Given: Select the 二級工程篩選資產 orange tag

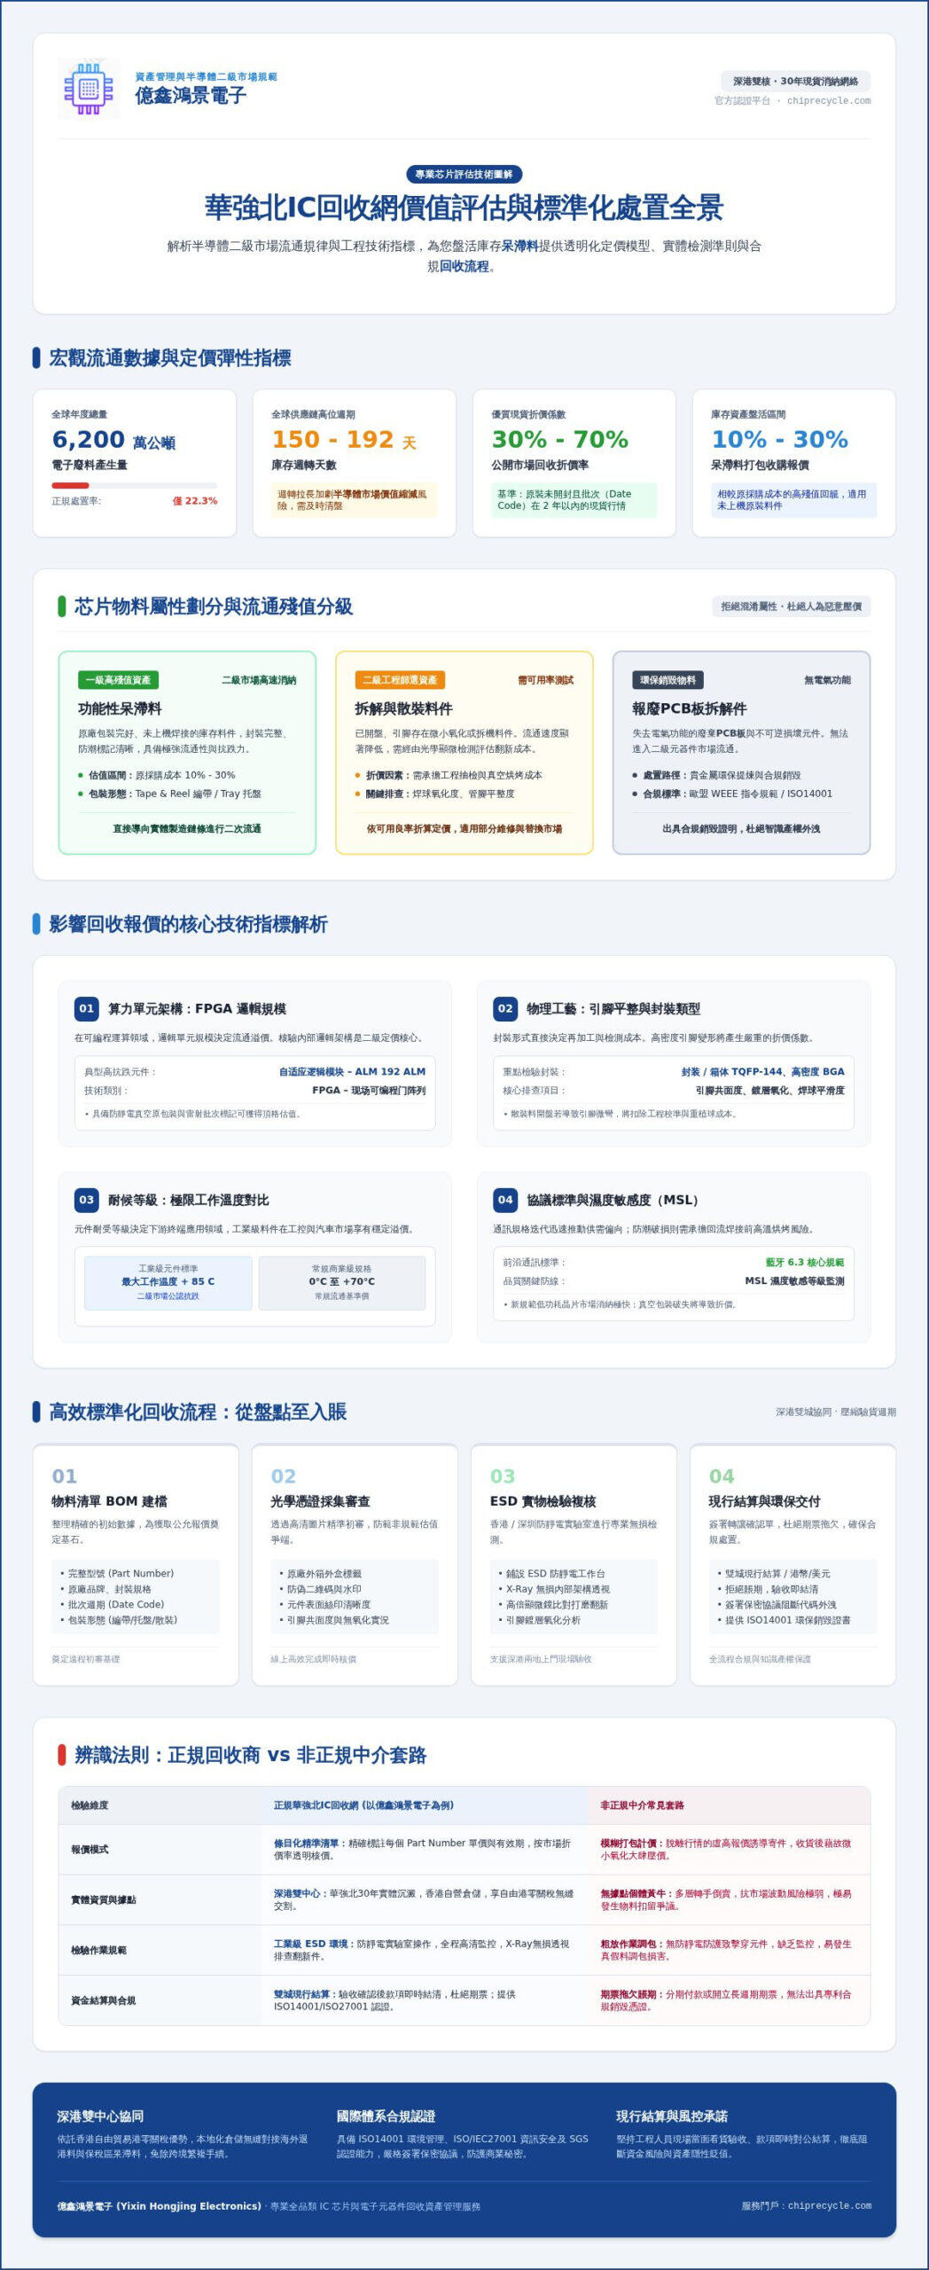Looking at the screenshot, I should click(400, 680).
